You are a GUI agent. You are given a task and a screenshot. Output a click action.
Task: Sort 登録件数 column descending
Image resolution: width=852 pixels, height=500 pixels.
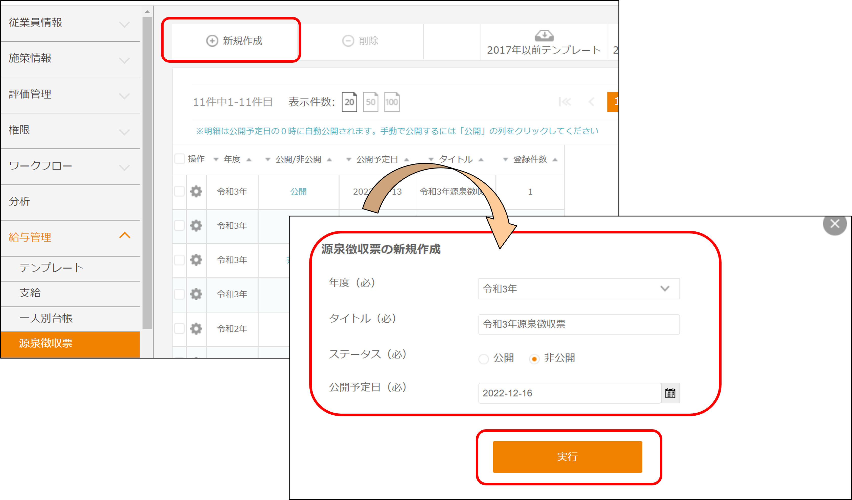505,159
